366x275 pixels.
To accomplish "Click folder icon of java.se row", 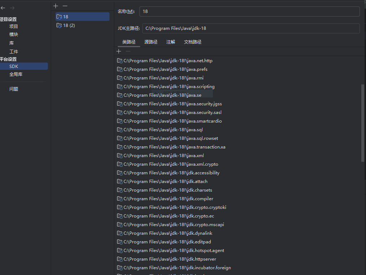I will [x=120, y=95].
